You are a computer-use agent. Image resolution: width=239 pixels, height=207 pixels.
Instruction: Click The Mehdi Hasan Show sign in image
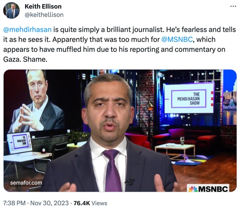[189, 99]
